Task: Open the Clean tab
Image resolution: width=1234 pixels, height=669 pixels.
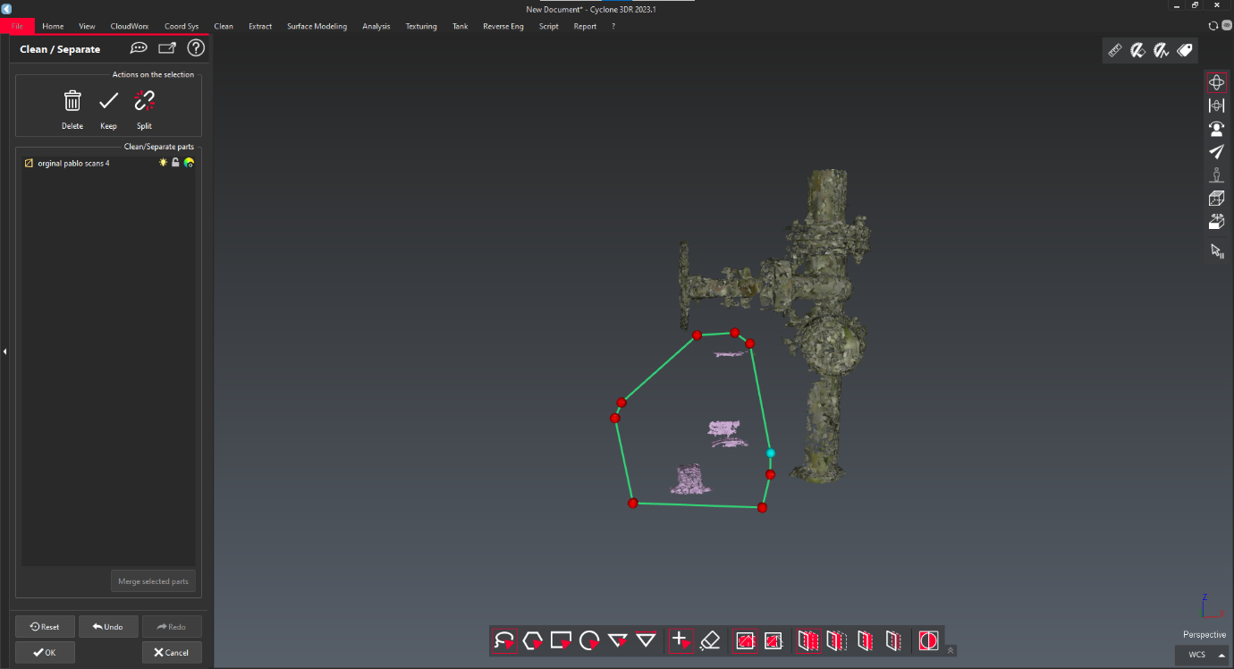Action: (224, 26)
